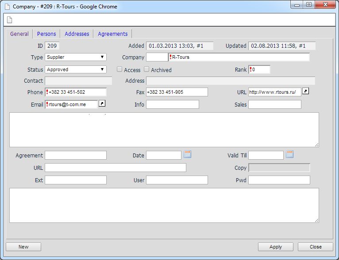Click the User input field

pyautogui.click(x=177, y=180)
